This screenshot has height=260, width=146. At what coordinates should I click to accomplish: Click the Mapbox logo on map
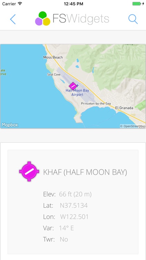(10, 125)
